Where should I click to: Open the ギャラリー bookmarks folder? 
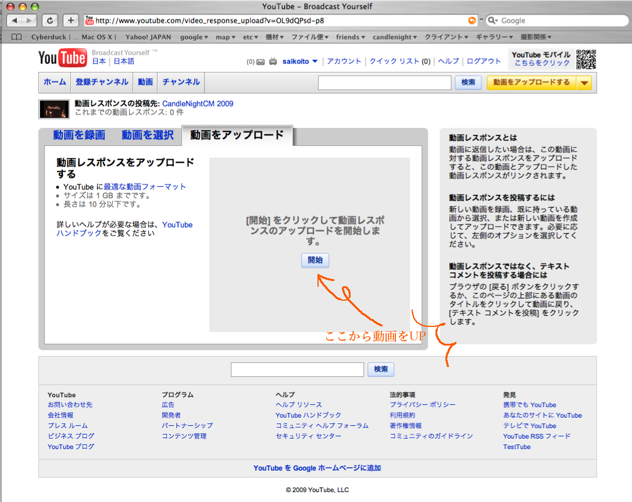point(494,37)
